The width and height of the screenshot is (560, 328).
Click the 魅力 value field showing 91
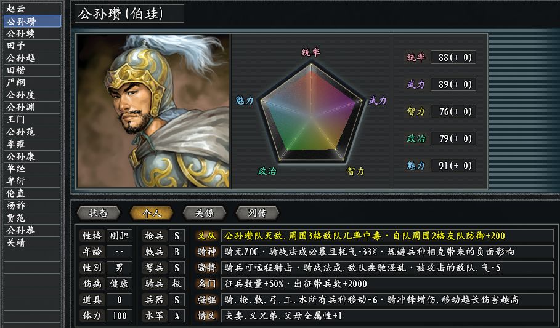(453, 166)
